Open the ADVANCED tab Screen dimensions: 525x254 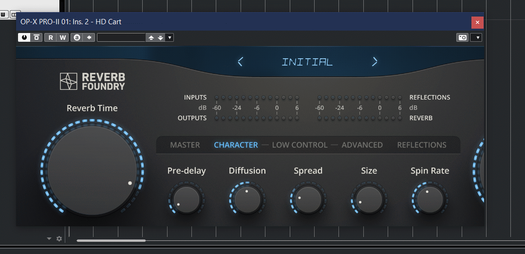pos(362,145)
